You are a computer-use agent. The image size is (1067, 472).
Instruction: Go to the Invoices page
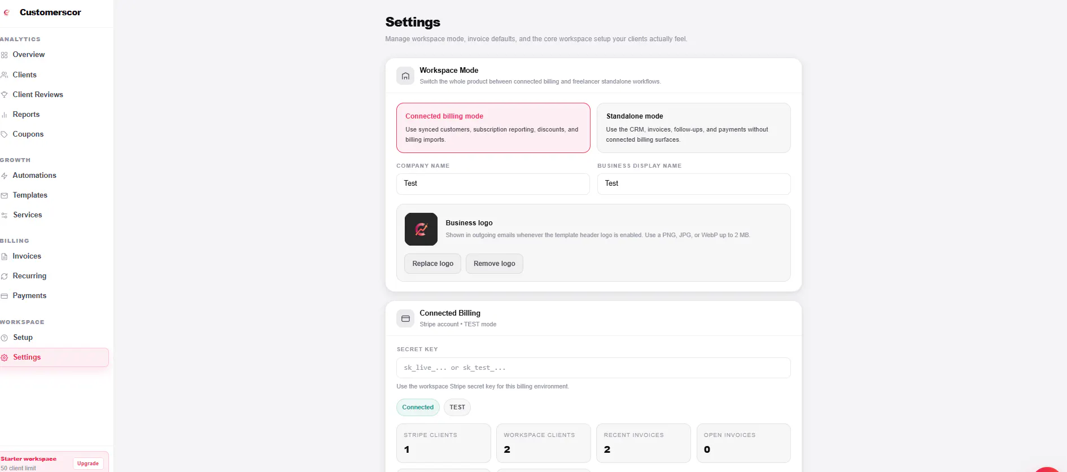point(27,256)
